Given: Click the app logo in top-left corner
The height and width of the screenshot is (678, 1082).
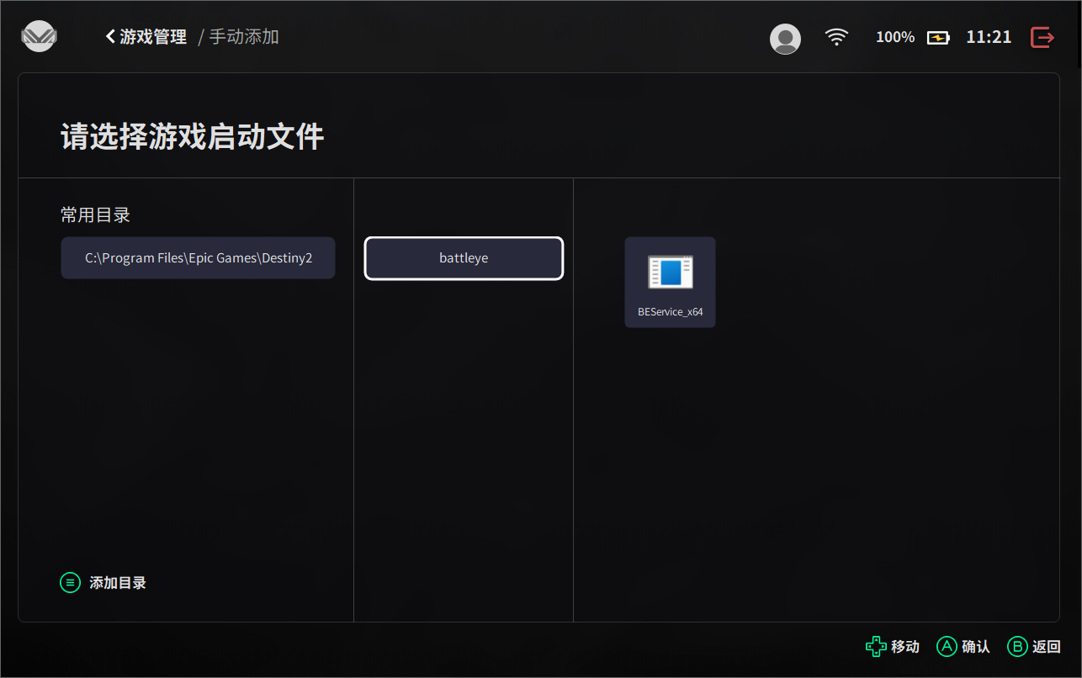Looking at the screenshot, I should point(39,36).
